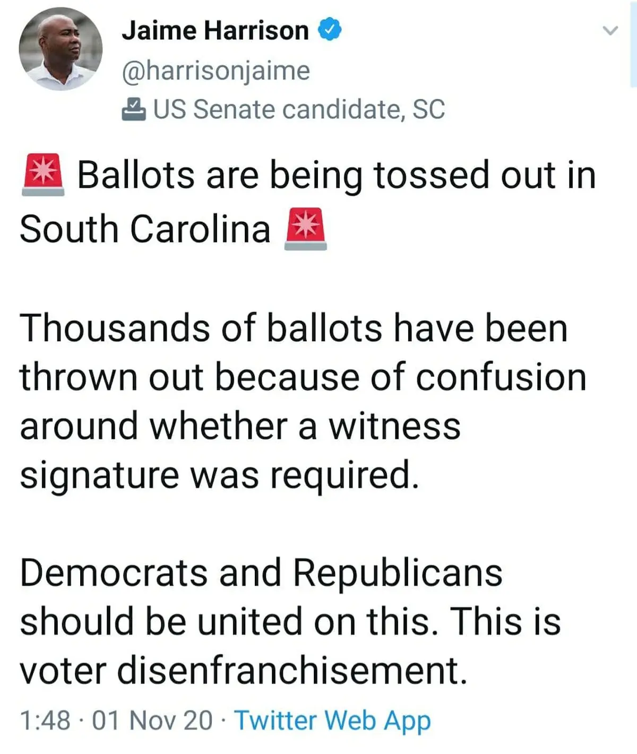The width and height of the screenshot is (637, 754).
Task: Click the blue verified badge
Action: (330, 30)
